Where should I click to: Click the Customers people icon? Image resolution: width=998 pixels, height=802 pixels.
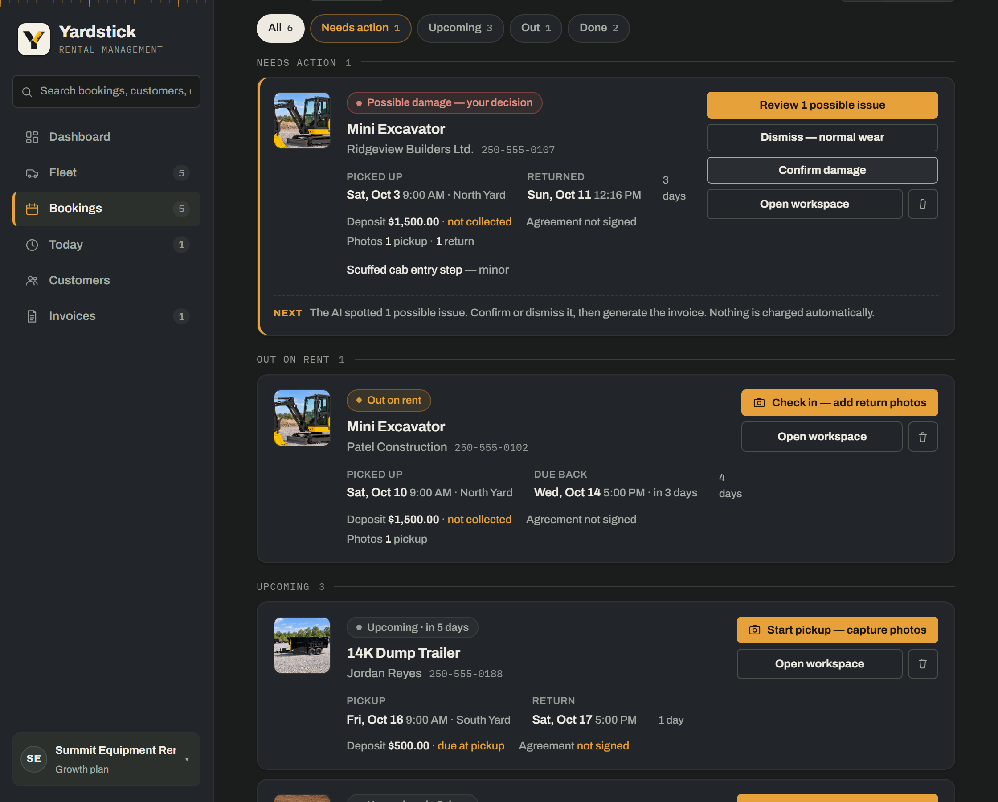[32, 281]
